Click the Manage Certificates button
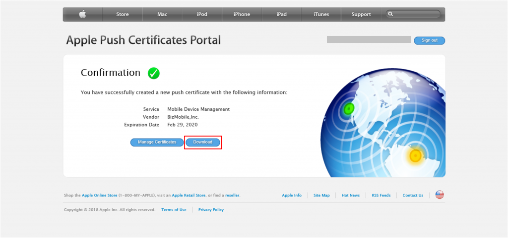 tap(157, 142)
